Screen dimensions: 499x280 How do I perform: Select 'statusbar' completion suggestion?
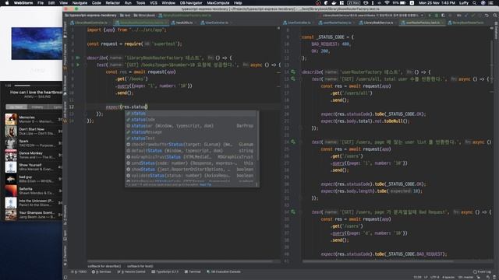[x=191, y=126]
